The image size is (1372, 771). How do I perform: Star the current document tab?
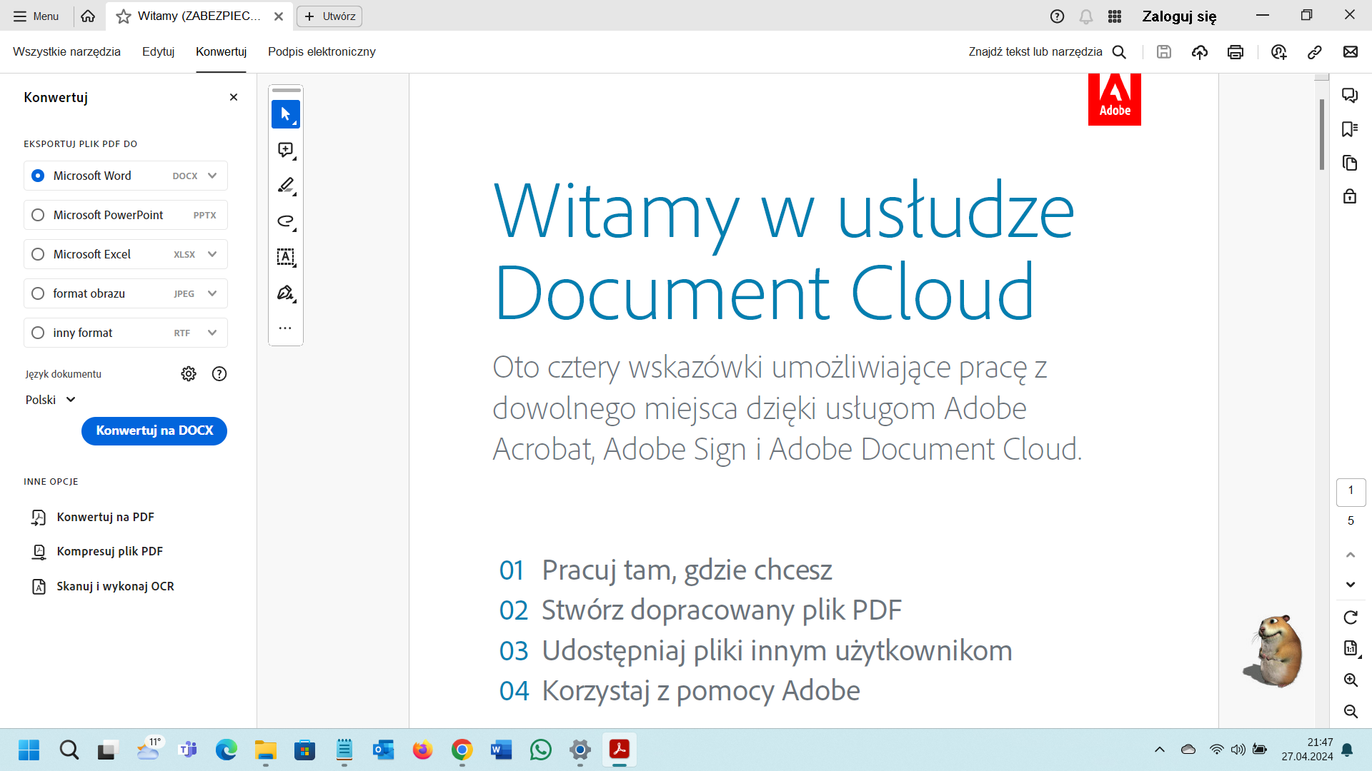click(x=124, y=16)
